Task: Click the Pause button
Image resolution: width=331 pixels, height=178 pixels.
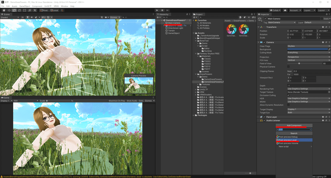Action: pos(162,10)
